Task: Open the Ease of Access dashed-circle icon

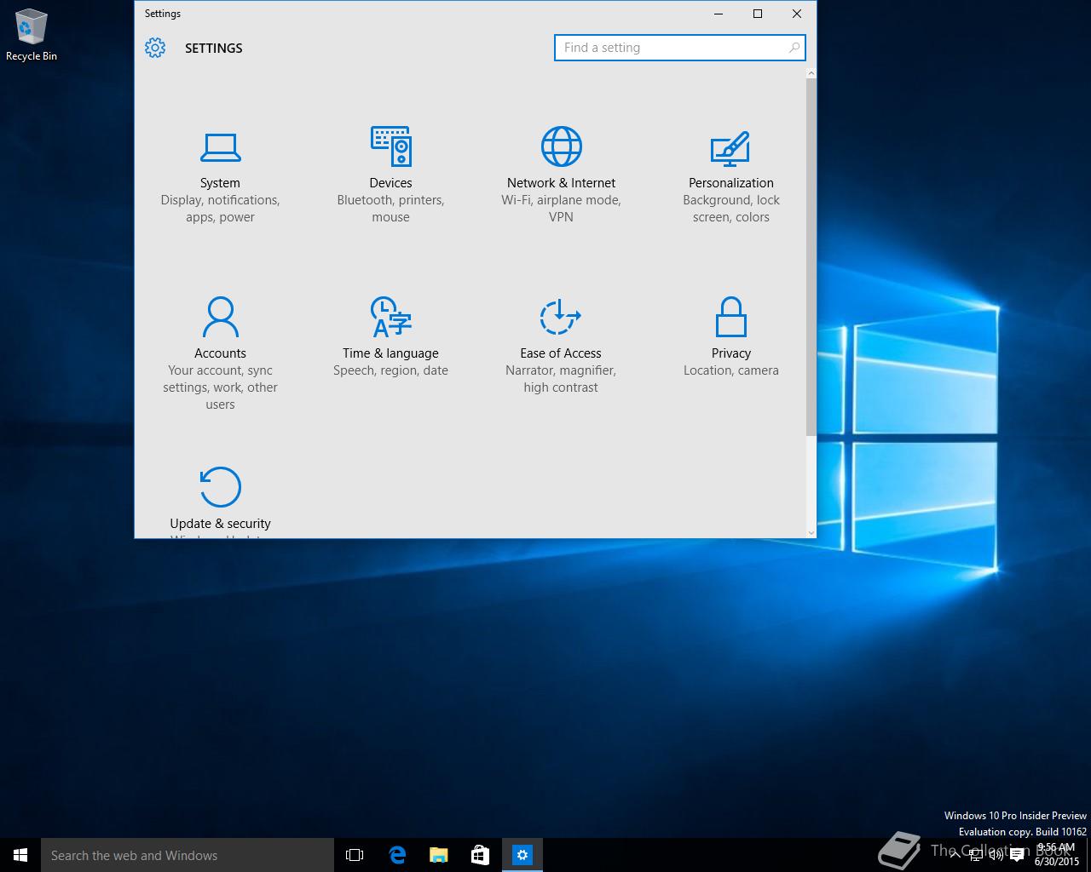Action: click(560, 317)
